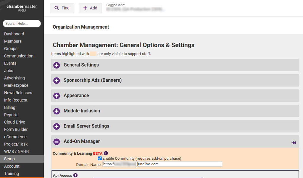Open the Dashboard menu item

pyautogui.click(x=14, y=34)
